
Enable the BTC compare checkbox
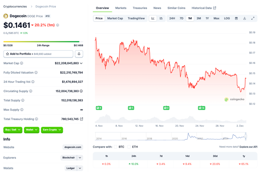pos(116,147)
